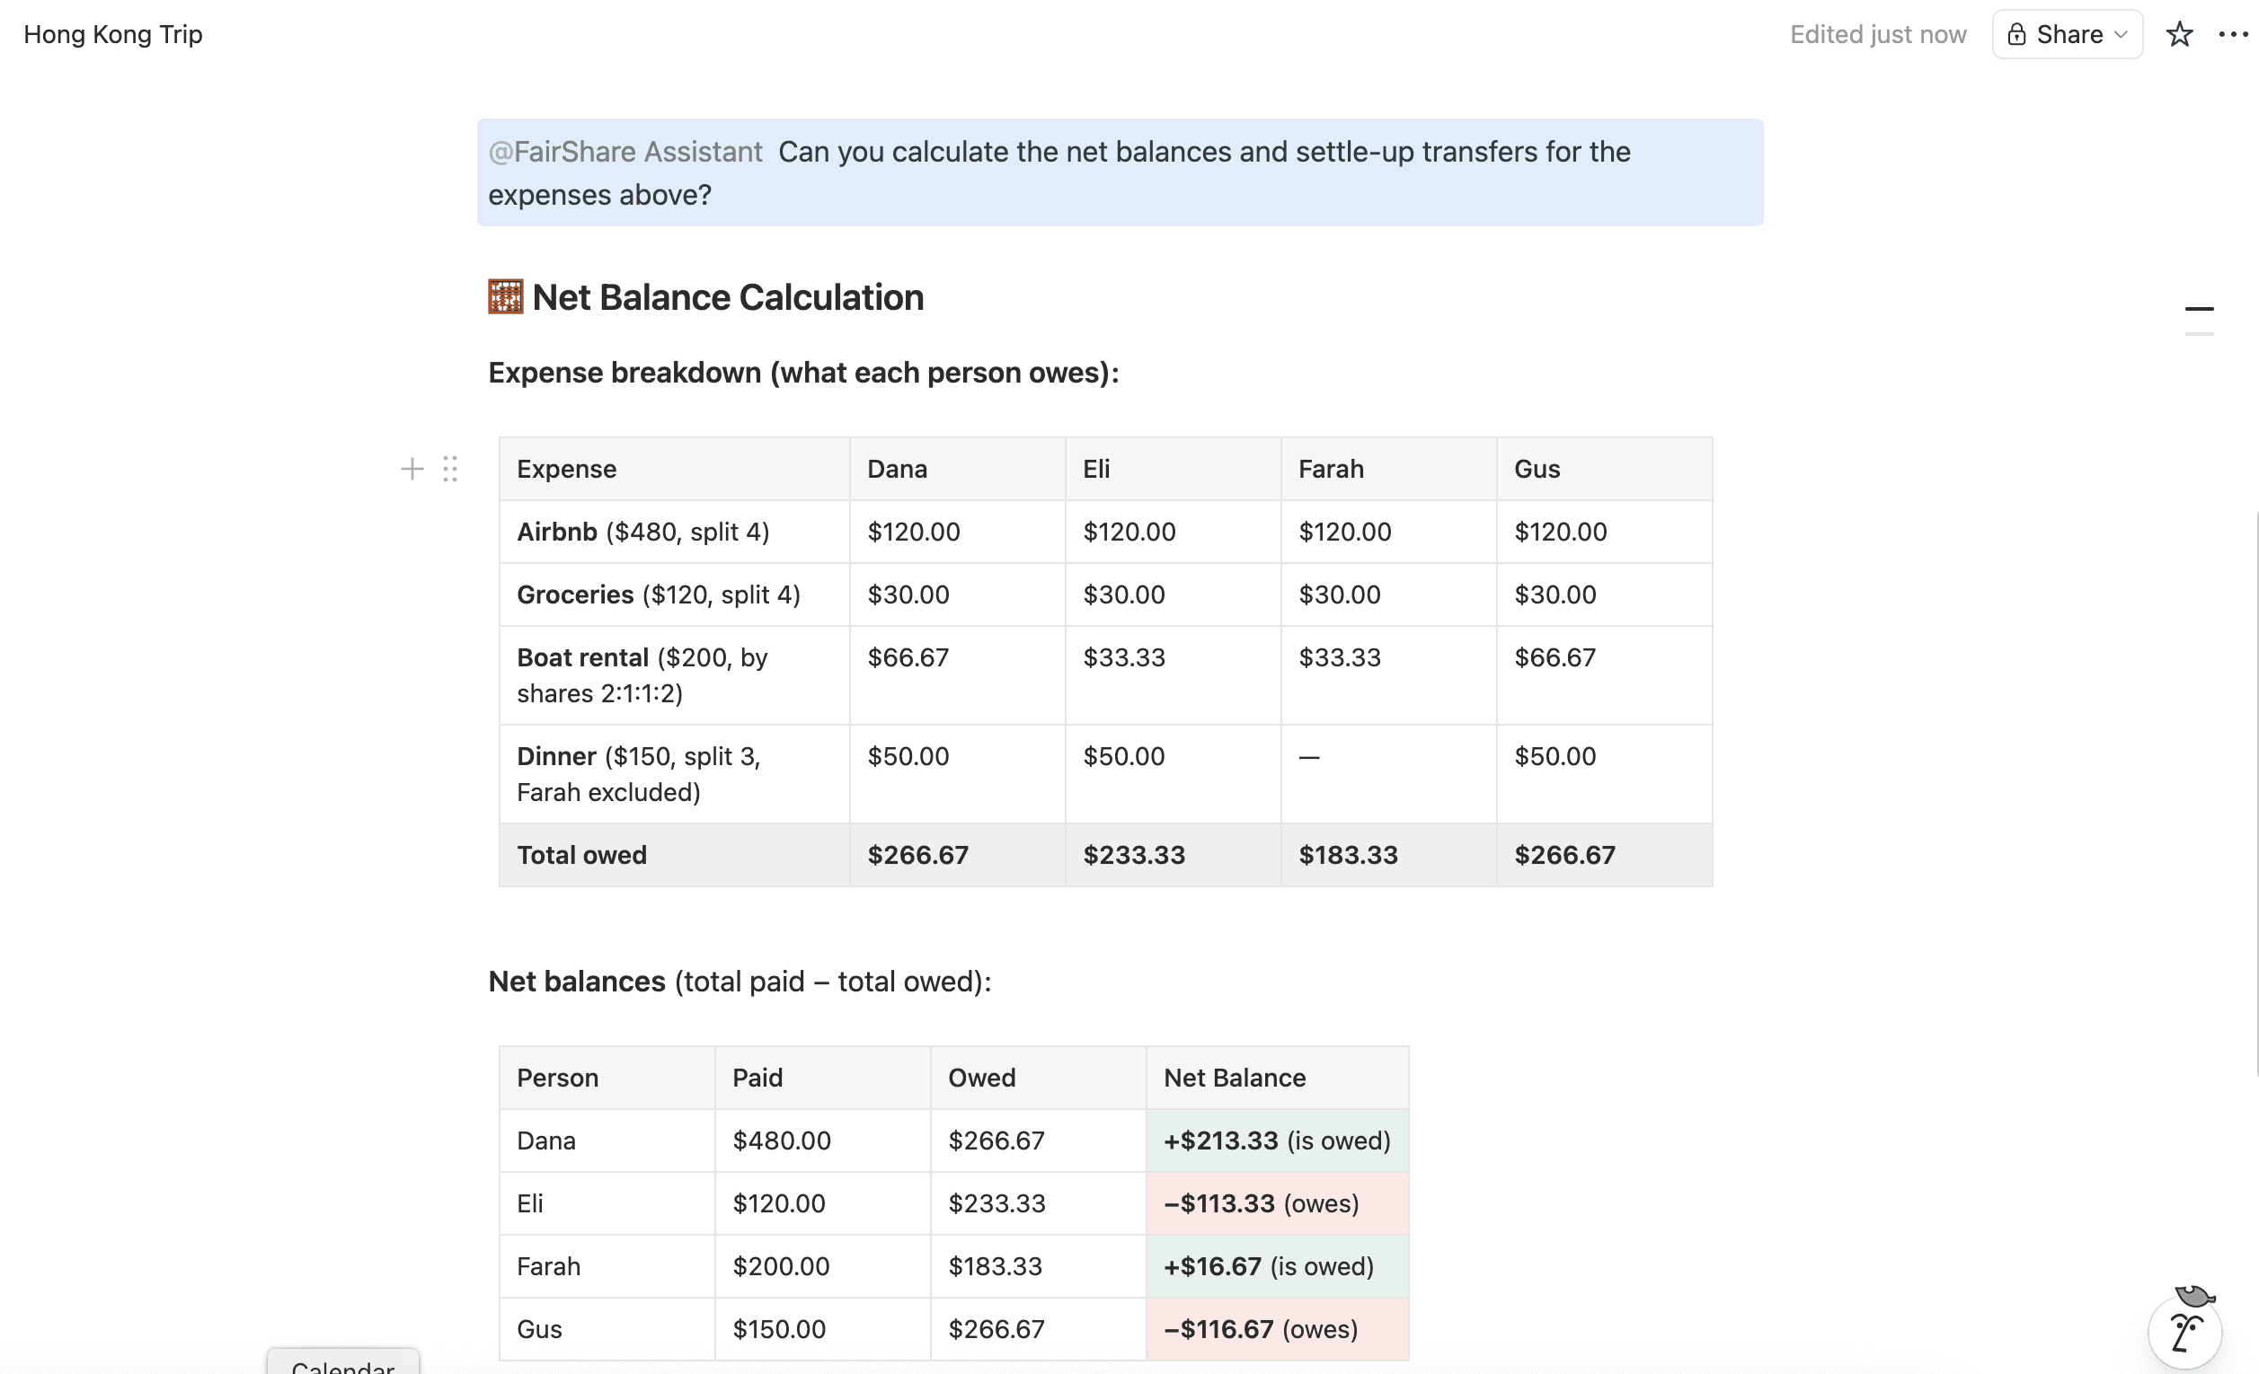Click Dana's green +$213.33 balance cell

(x=1275, y=1141)
